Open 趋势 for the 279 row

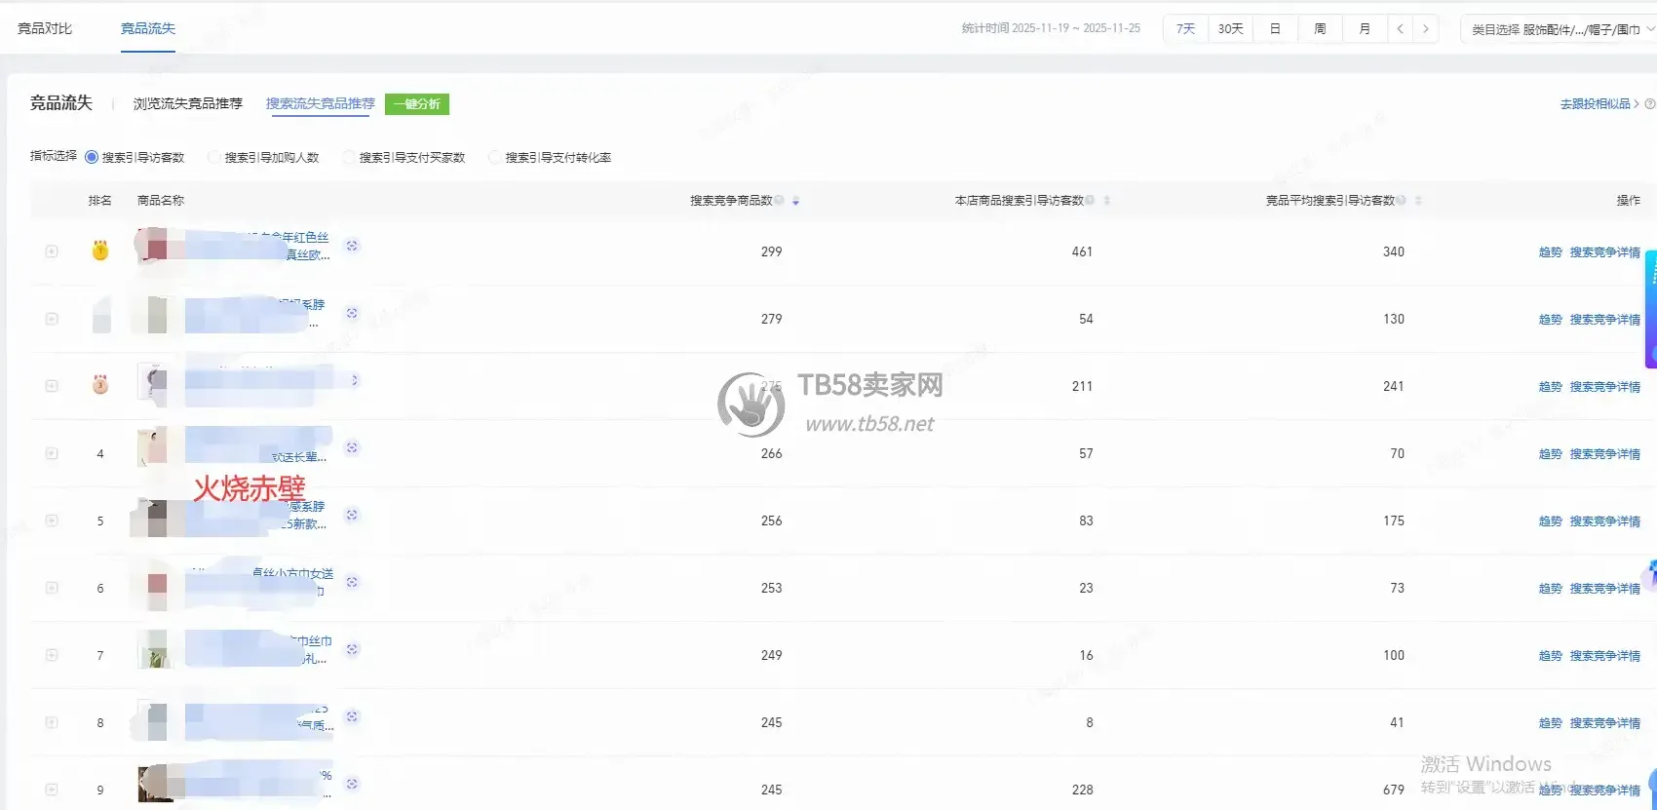pos(1550,320)
